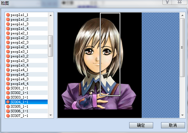Click the orange icon beside SC004_1-1
This screenshot has width=188, height=133.
[x=8, y=102]
